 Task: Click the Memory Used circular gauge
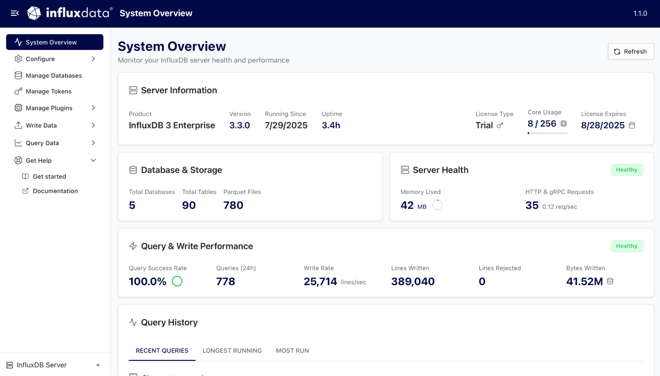[437, 205]
